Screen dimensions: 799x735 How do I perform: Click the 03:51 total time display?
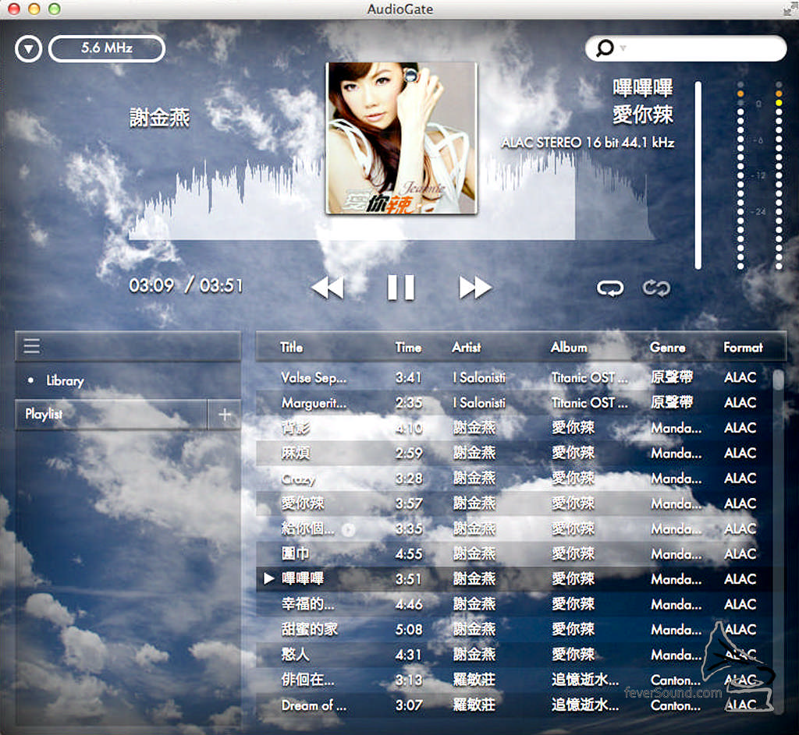tap(221, 285)
